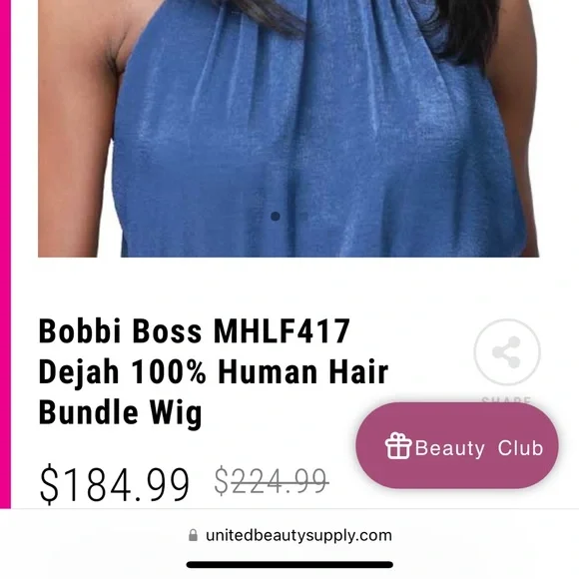Open the unitedbeautysupply.com address text
Screen dimensions: 579x579
[x=298, y=535]
